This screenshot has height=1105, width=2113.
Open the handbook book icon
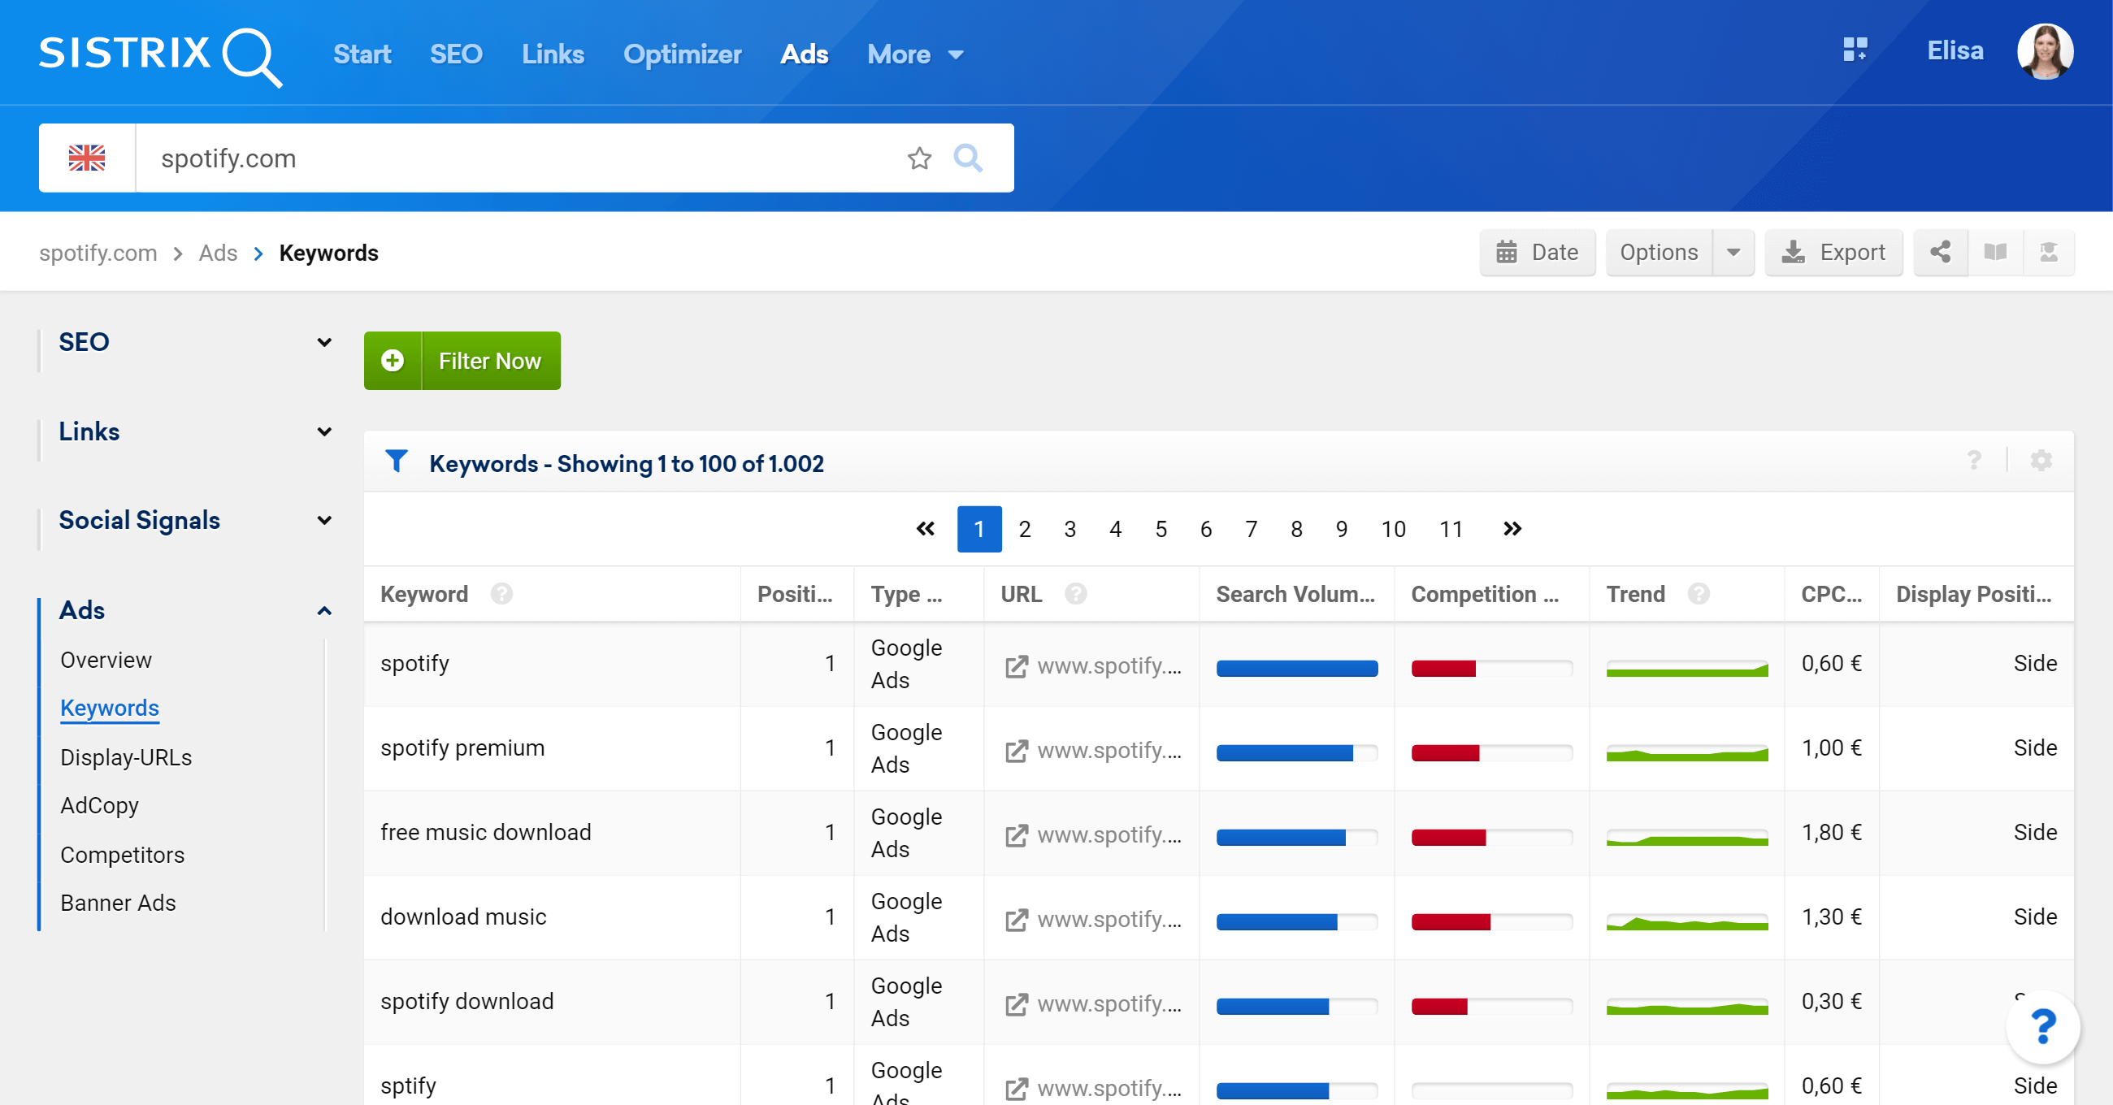[x=1995, y=252]
